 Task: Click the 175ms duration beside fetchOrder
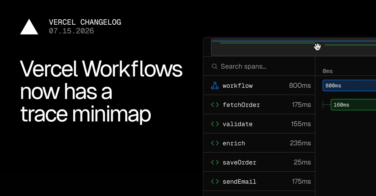pyautogui.click(x=301, y=105)
